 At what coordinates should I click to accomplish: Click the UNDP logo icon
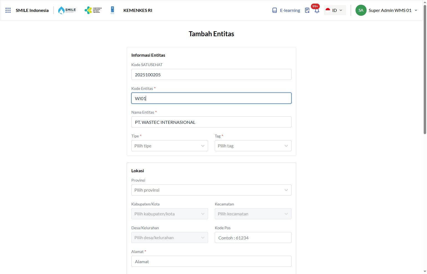click(112, 10)
